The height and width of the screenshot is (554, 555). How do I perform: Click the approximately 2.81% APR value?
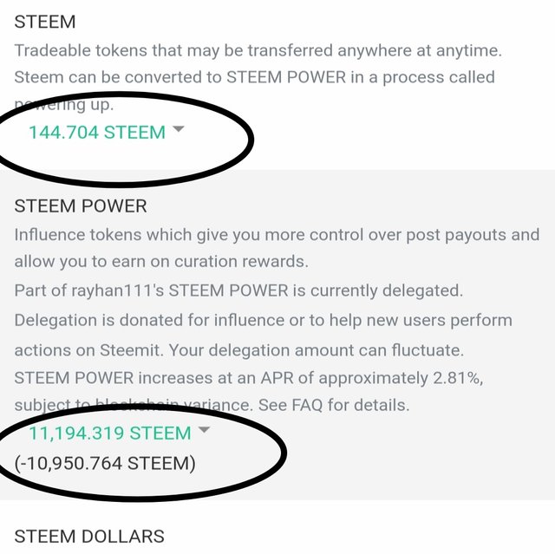[458, 378]
